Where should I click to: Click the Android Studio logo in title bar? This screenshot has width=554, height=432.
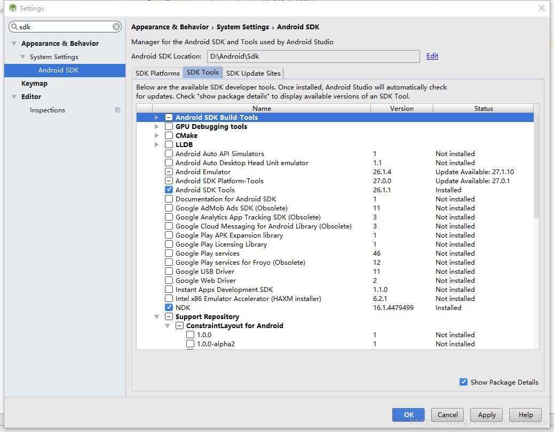tap(13, 8)
